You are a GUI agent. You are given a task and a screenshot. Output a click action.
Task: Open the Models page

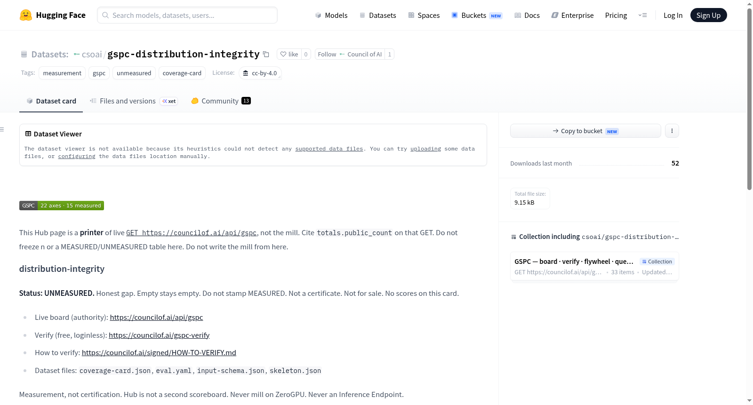tap(331, 15)
